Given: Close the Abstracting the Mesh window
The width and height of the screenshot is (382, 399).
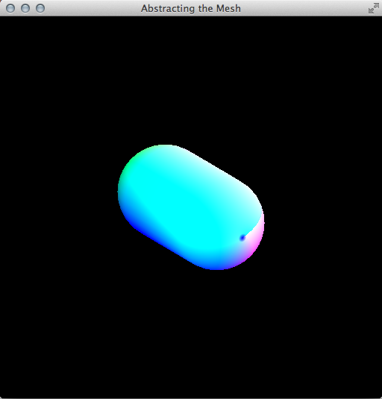Looking at the screenshot, I should [10, 8].
